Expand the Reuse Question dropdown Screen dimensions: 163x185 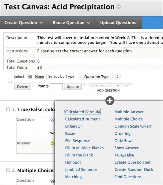coord(71,23)
